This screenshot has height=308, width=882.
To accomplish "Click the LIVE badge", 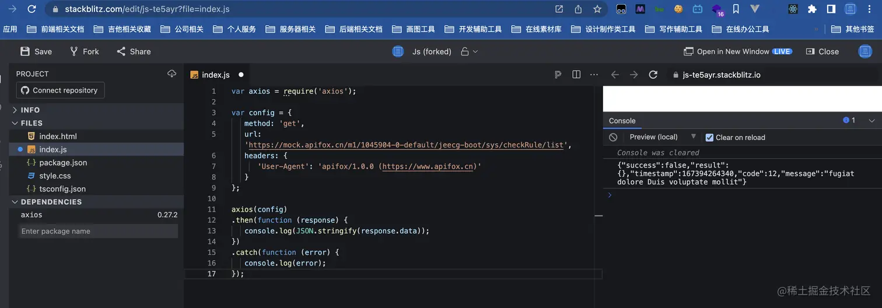I will pyautogui.click(x=782, y=51).
